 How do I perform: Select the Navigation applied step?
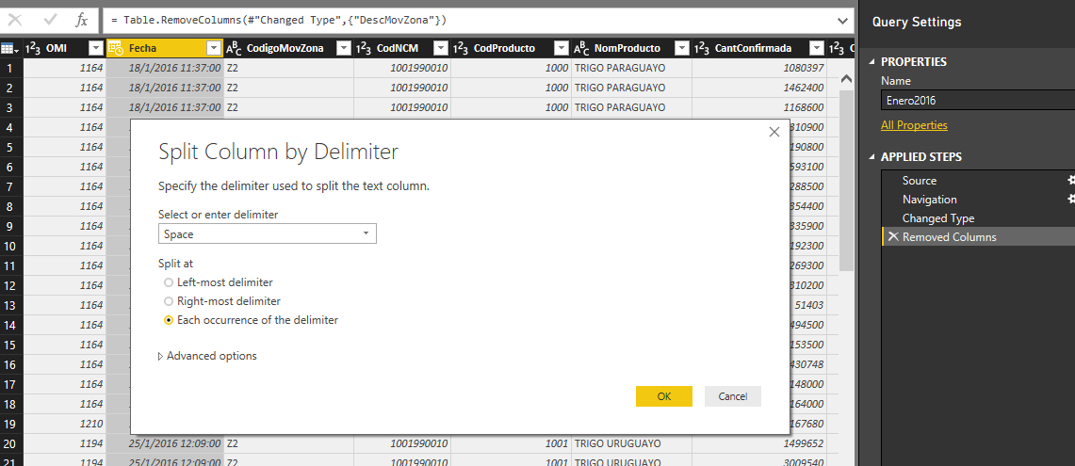pos(929,200)
